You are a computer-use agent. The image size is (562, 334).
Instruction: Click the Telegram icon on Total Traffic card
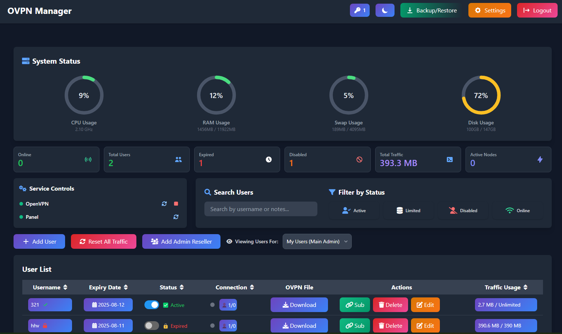click(449, 160)
